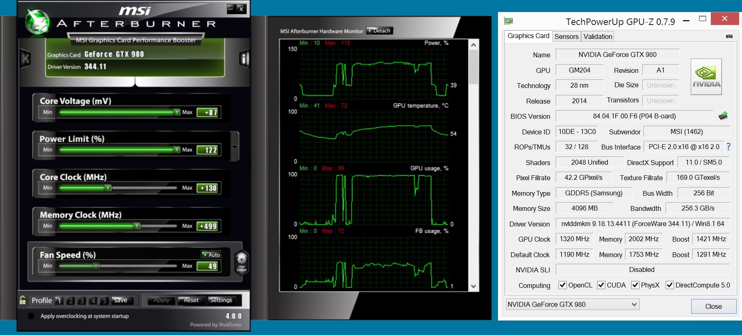Image resolution: width=742 pixels, height=335 pixels.
Task: Select profile slot 2
Action: tap(71, 300)
